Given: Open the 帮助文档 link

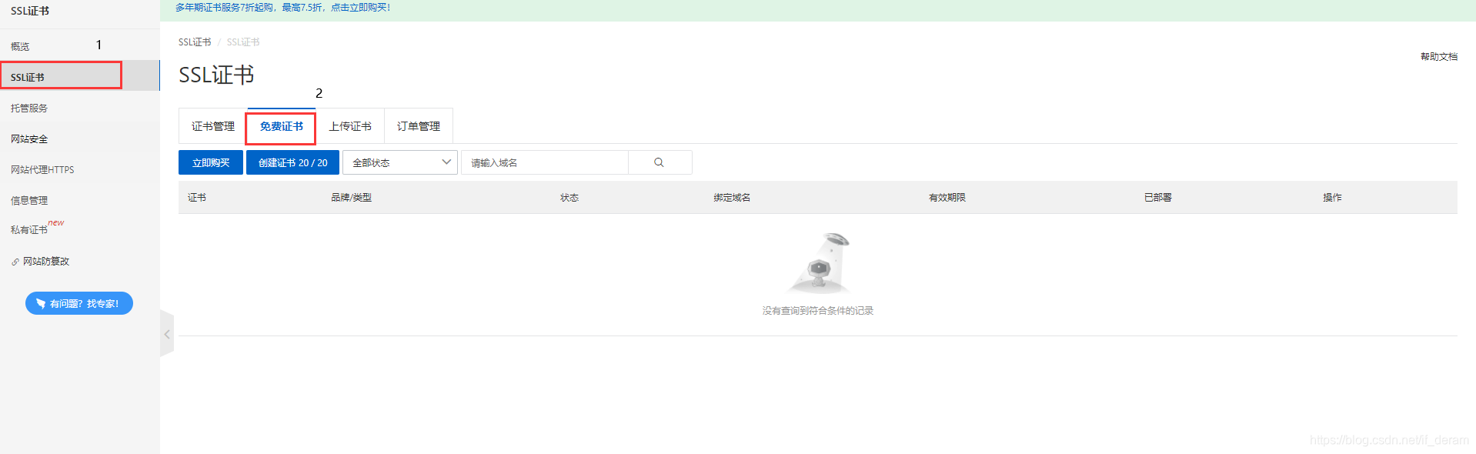Looking at the screenshot, I should (1439, 57).
